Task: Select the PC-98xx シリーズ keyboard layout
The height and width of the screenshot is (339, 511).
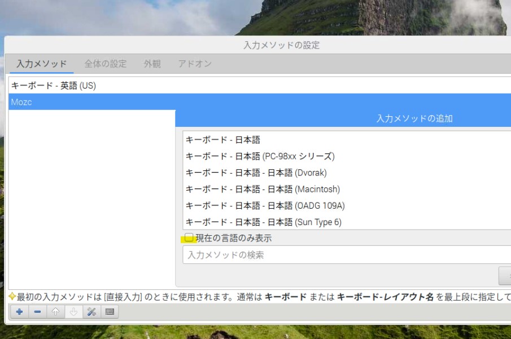Action: [260, 156]
